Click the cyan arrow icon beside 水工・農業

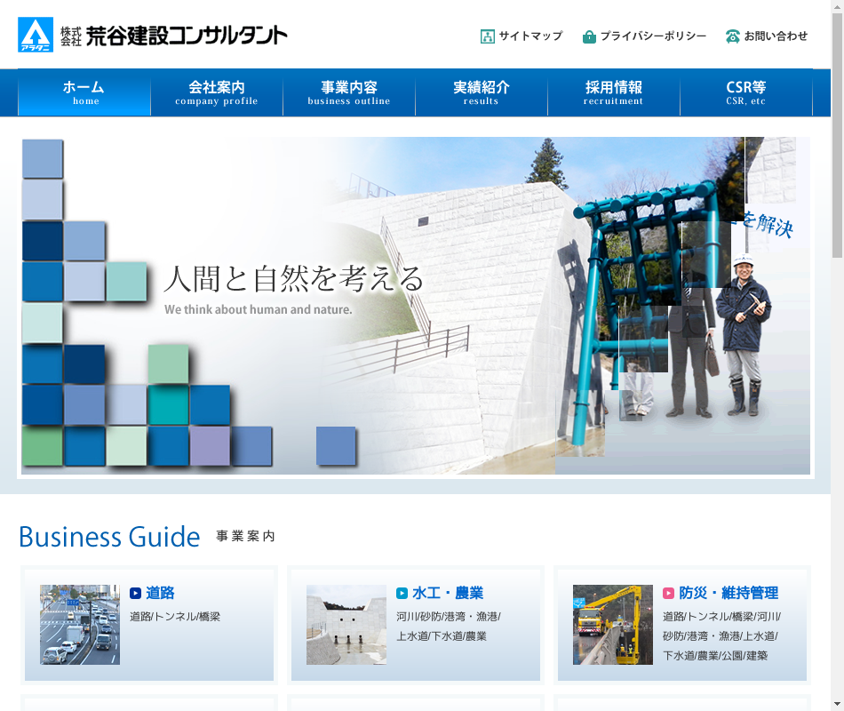402,594
